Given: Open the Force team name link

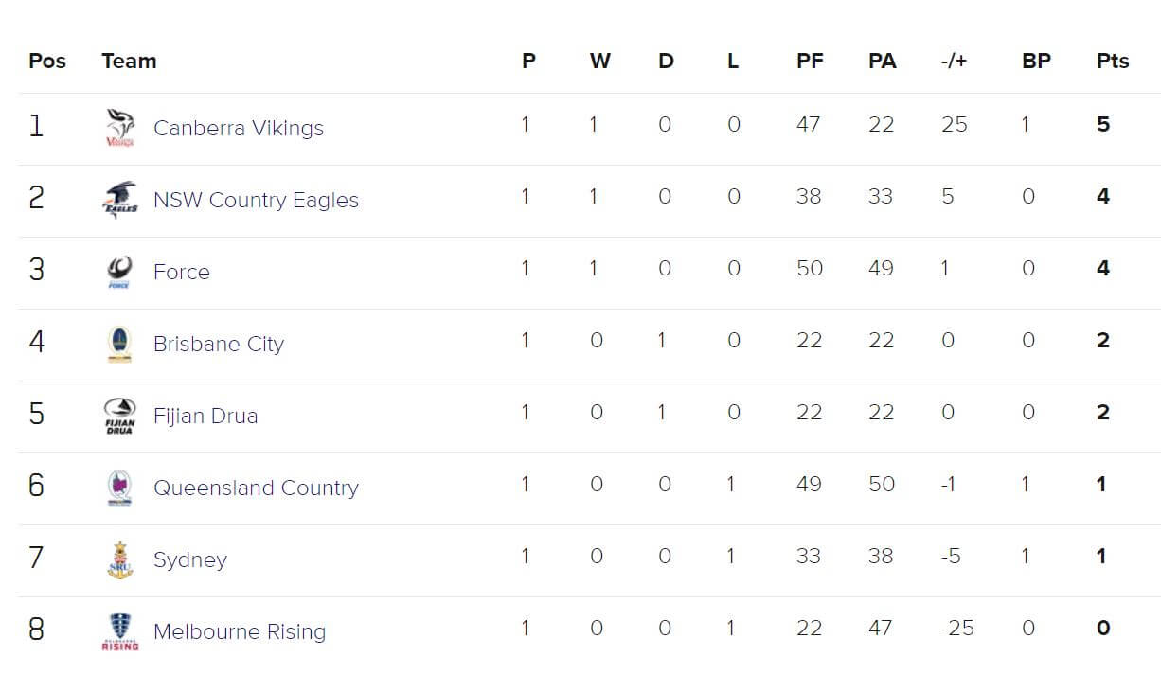Looking at the screenshot, I should tap(182, 272).
